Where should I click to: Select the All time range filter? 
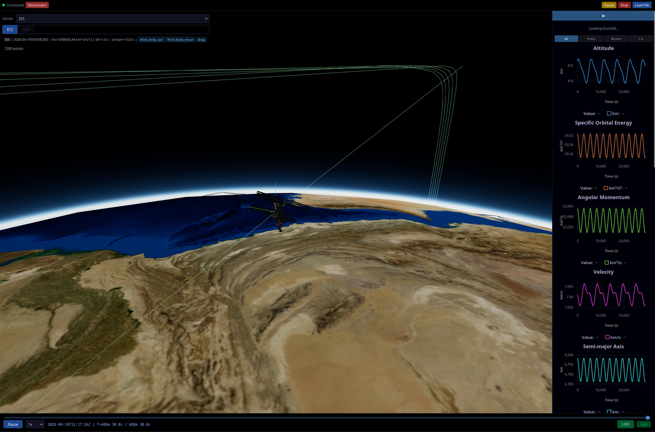[x=567, y=39]
